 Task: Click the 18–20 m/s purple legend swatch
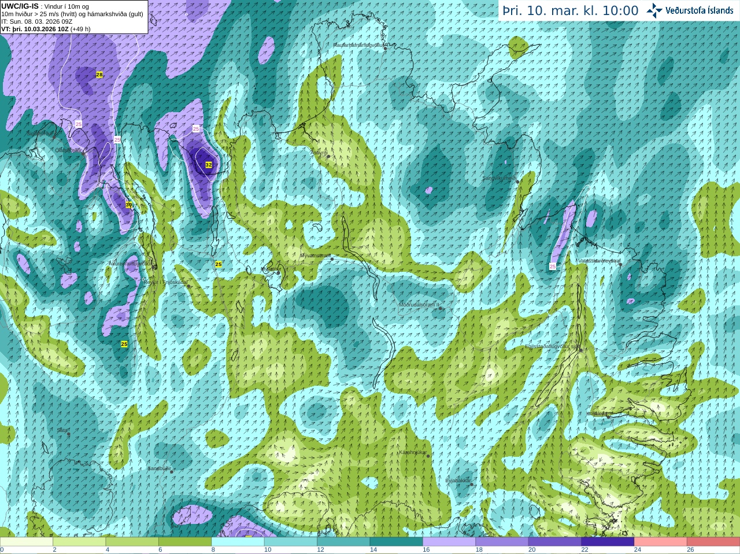point(502,542)
